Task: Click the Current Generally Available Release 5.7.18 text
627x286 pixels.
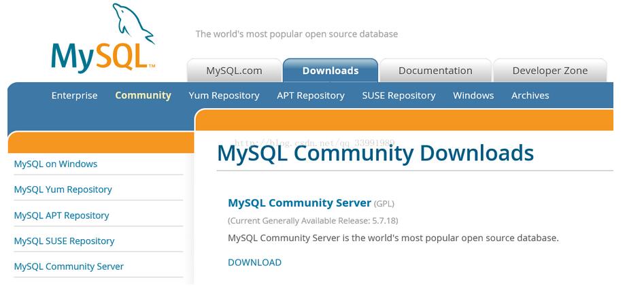Action: [x=313, y=221]
